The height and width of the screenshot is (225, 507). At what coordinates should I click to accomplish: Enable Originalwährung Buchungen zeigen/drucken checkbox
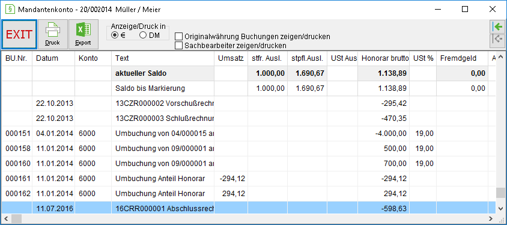coord(178,36)
